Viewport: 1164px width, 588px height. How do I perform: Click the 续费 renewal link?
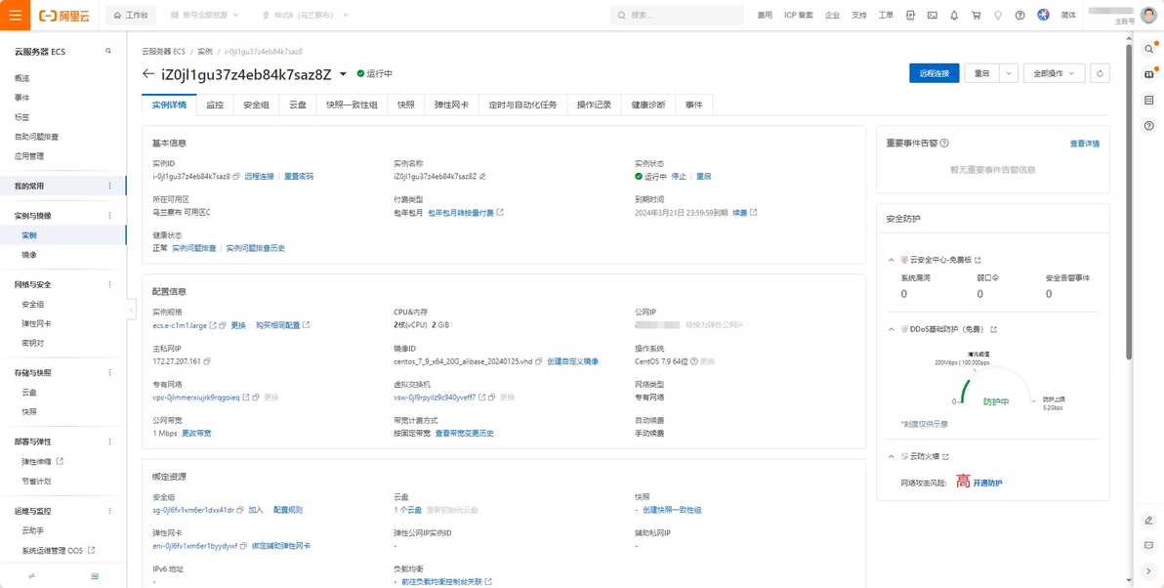click(x=740, y=213)
